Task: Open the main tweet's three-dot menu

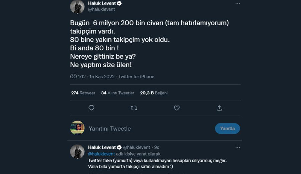Action: (238, 3)
